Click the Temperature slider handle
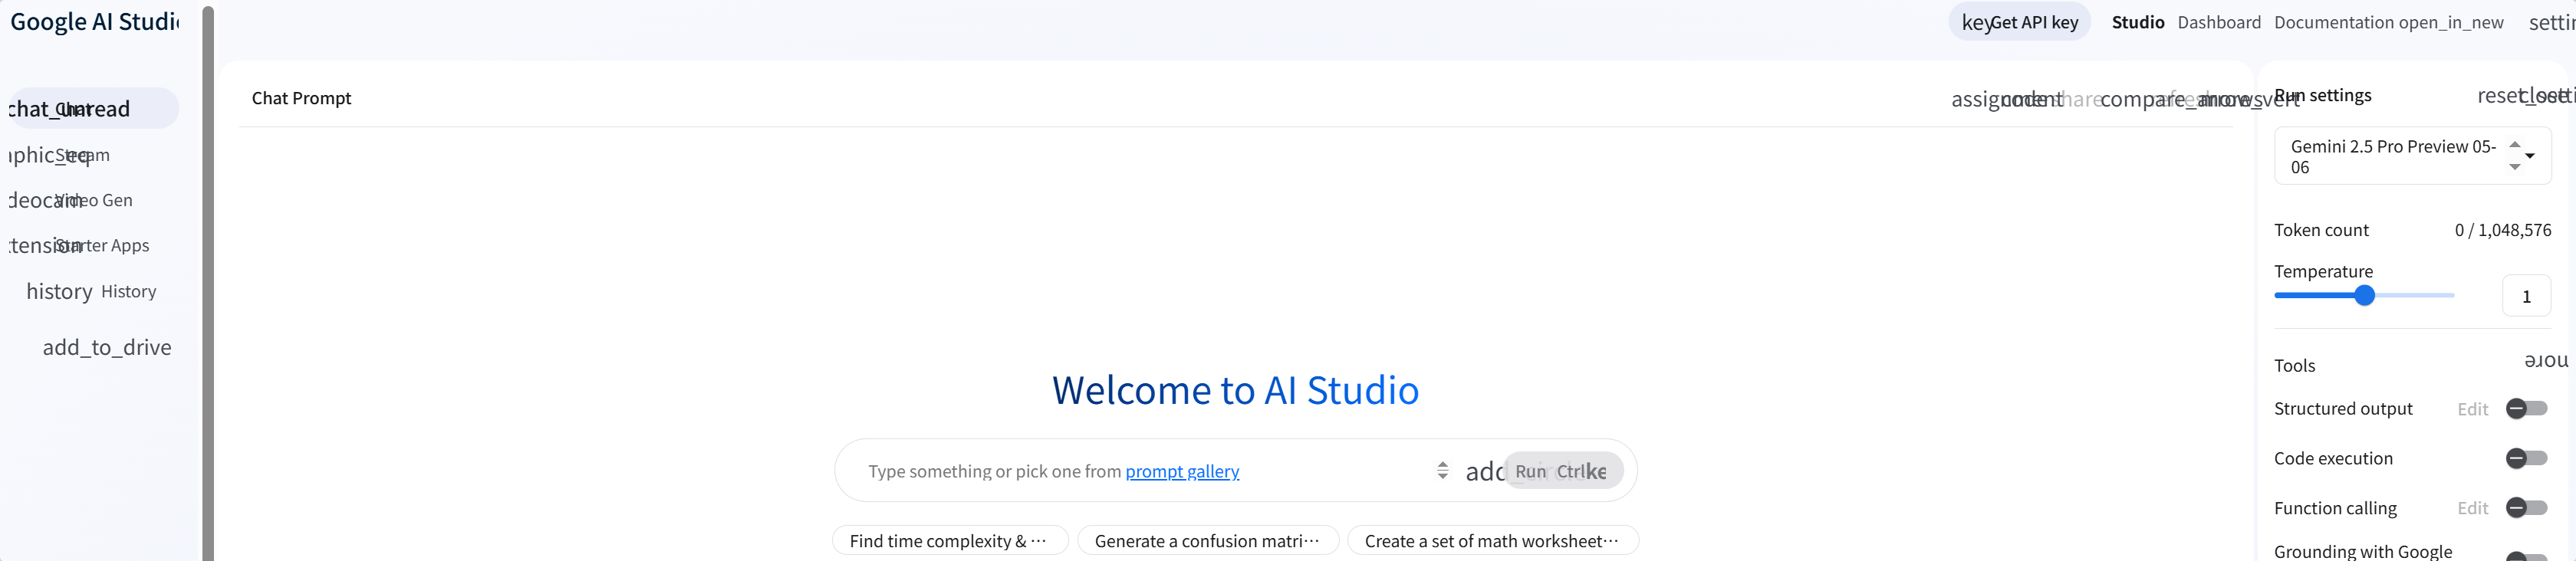The image size is (2576, 561). pyautogui.click(x=2364, y=295)
